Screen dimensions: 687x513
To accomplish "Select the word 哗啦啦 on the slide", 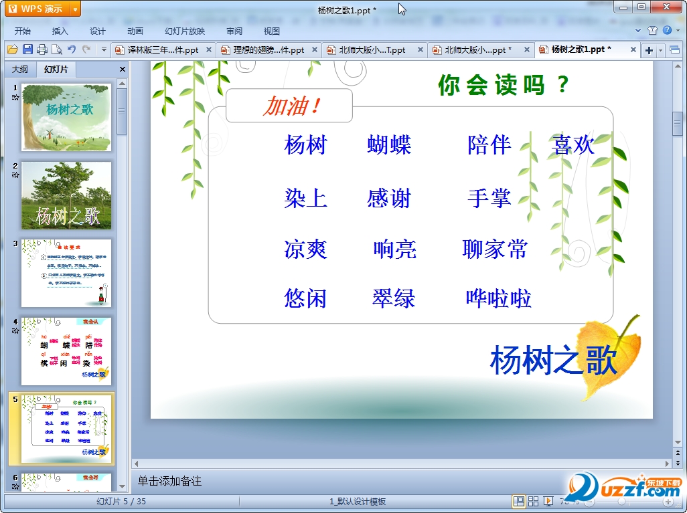I will (x=499, y=298).
